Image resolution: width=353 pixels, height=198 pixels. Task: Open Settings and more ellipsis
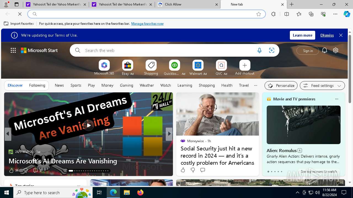[335, 14]
